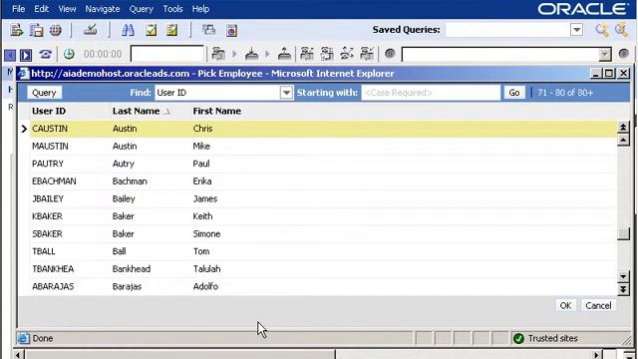Select the PAUTRY user row
Screen dimensions: 638x359
[x=323, y=164]
